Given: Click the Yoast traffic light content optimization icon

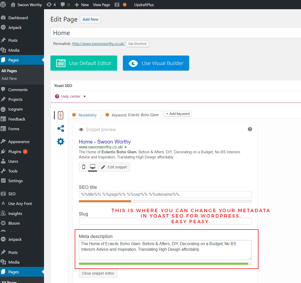Looking at the screenshot, I should point(60,115).
